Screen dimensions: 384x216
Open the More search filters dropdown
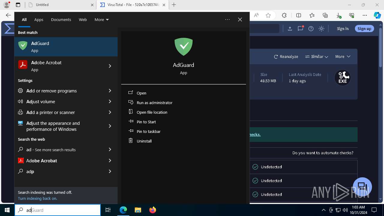pyautogui.click(x=102, y=19)
